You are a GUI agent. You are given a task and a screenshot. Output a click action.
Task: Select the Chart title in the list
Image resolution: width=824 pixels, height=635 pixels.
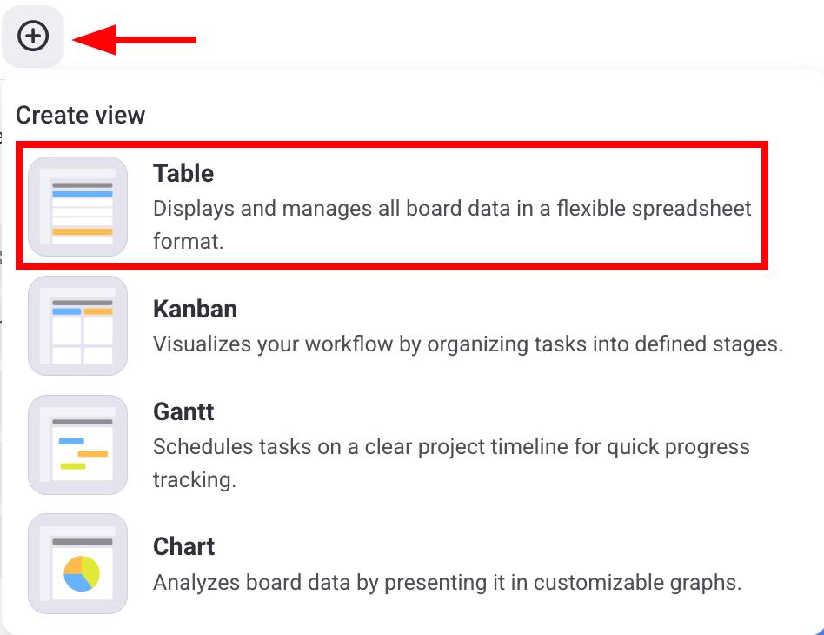click(x=183, y=546)
